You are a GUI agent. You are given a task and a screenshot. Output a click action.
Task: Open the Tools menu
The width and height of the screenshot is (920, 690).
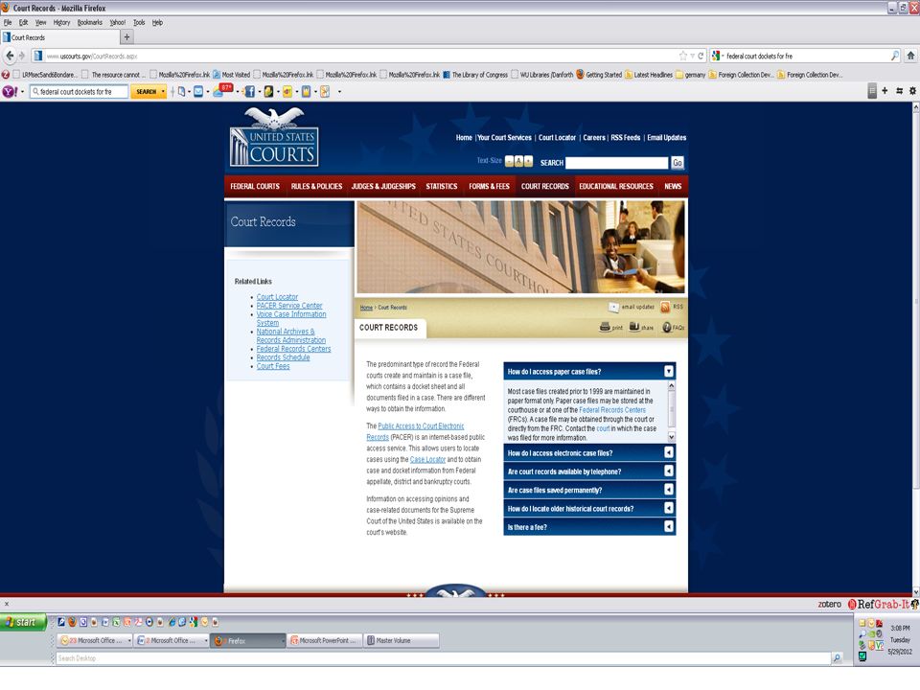coord(139,22)
